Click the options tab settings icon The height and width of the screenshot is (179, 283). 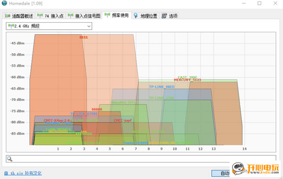point(164,16)
